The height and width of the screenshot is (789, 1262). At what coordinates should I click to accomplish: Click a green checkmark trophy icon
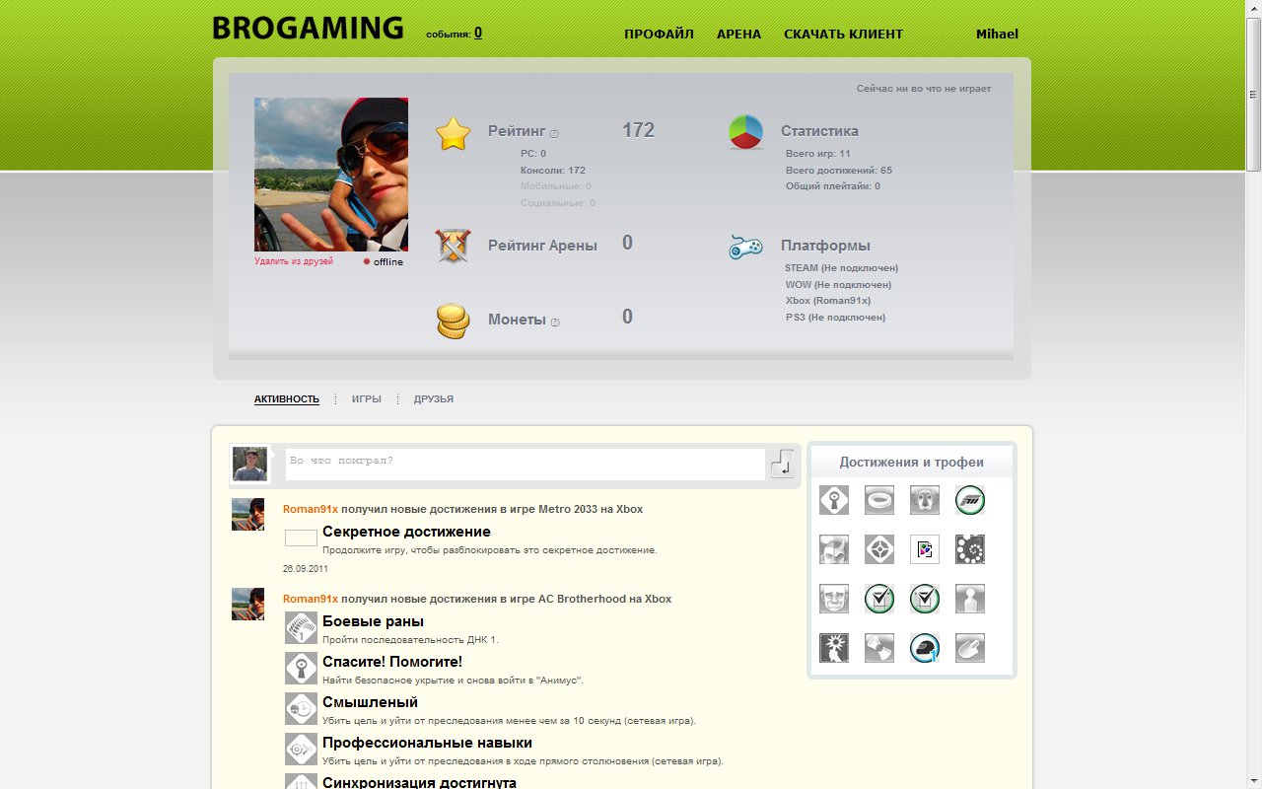tap(878, 599)
